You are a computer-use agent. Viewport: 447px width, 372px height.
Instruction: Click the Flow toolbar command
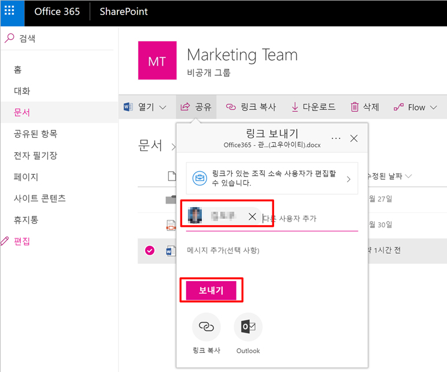pos(409,108)
